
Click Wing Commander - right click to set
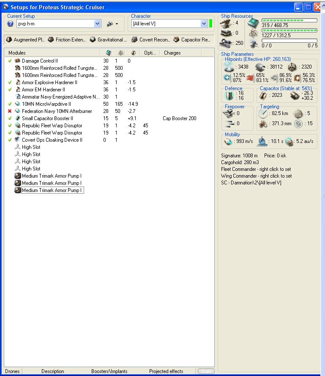click(257, 176)
